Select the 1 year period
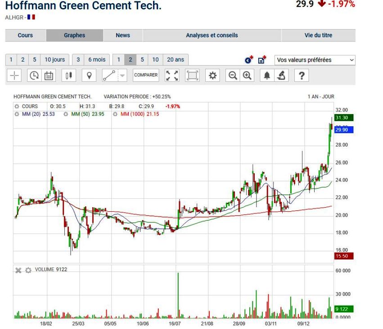The height and width of the screenshot is (329, 383). (x=119, y=60)
